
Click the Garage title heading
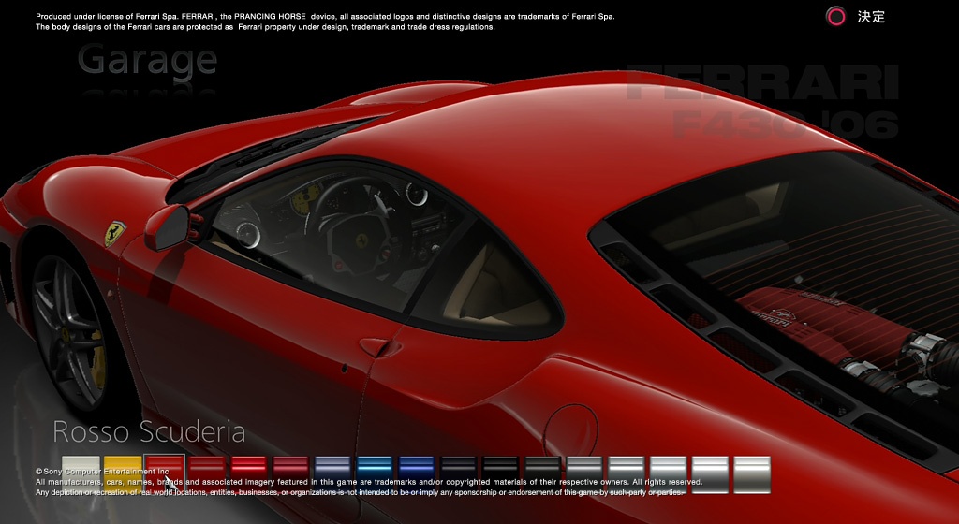[x=147, y=60]
